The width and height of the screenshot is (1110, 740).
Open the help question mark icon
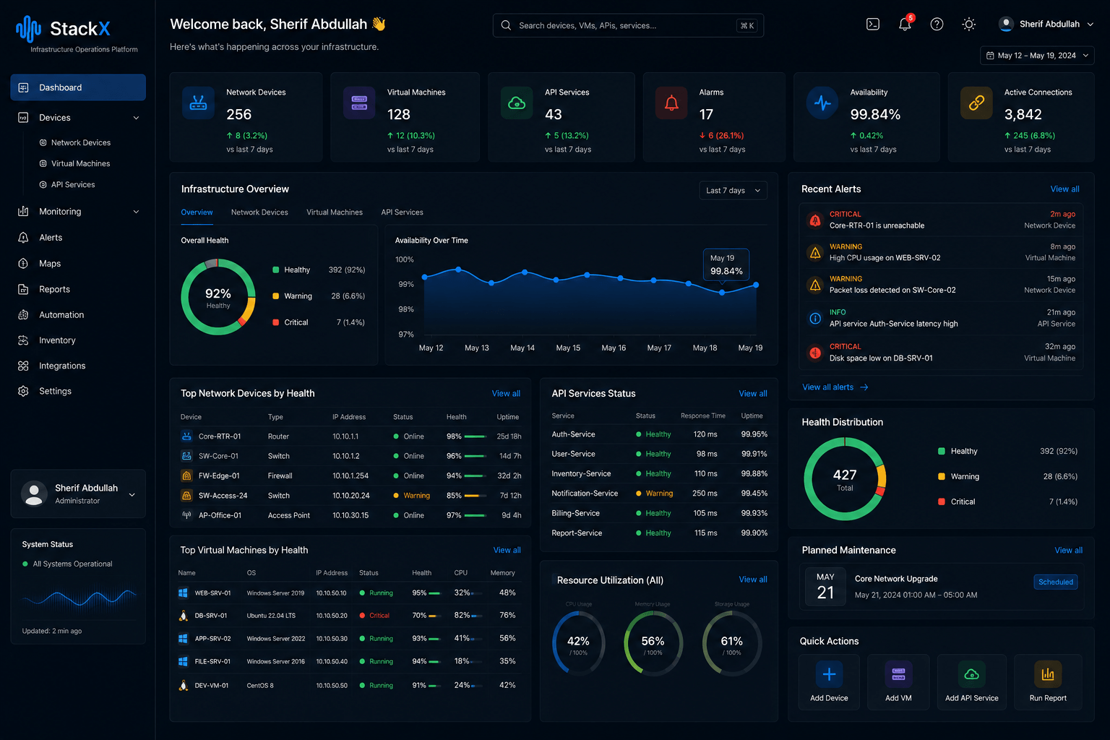[937, 24]
